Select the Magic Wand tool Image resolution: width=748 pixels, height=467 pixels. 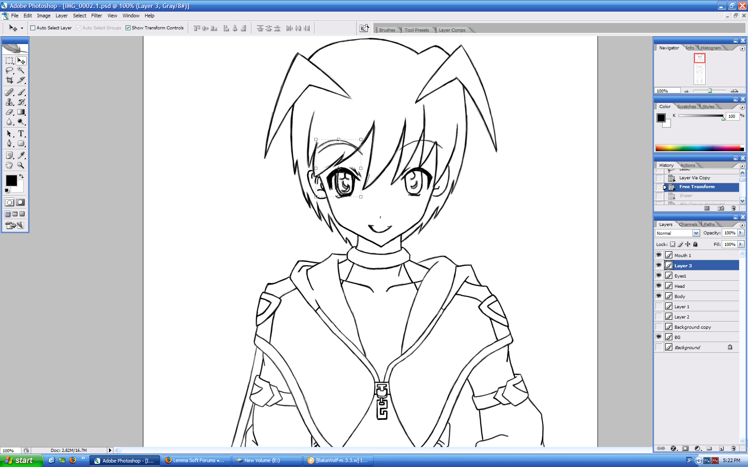(21, 70)
